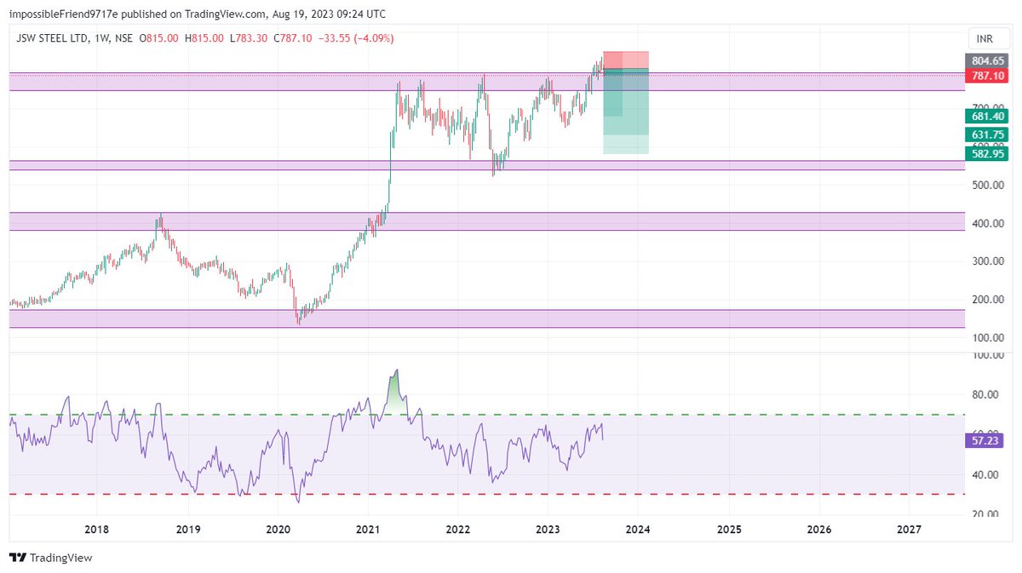1022x573 pixels.
Task: Click the 2025 label on time axis
Action: pos(729,530)
